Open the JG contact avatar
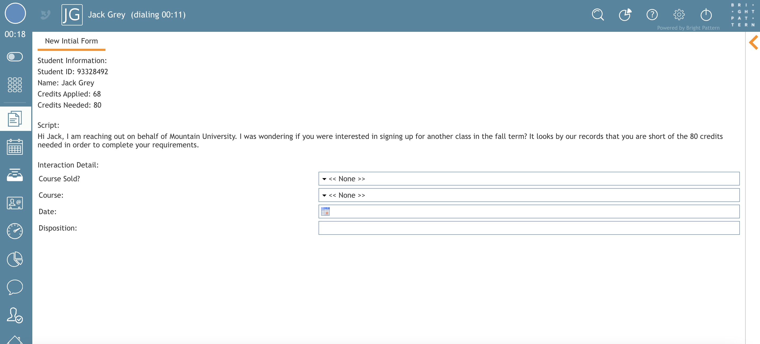 click(72, 15)
